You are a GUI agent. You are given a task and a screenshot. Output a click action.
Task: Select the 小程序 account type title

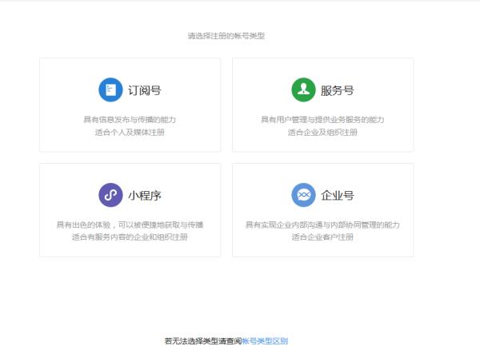tap(145, 195)
